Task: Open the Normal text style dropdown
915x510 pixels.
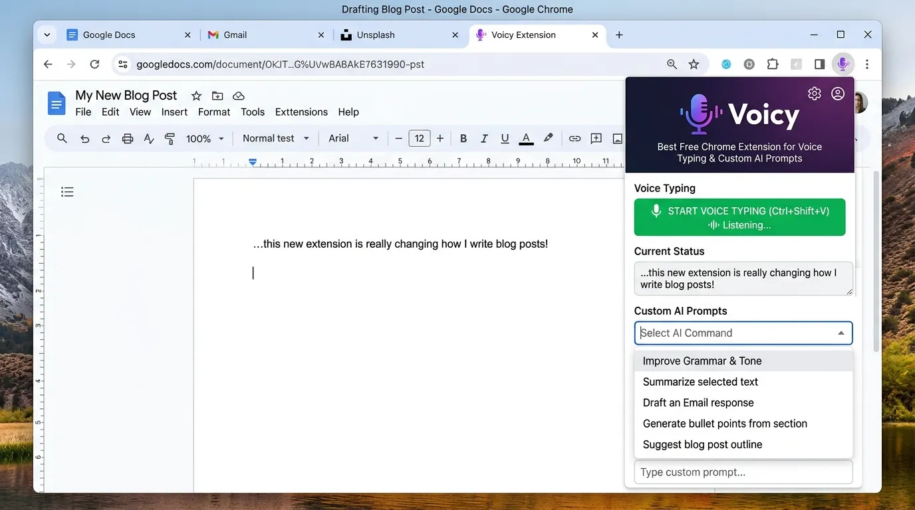Action: 276,138
